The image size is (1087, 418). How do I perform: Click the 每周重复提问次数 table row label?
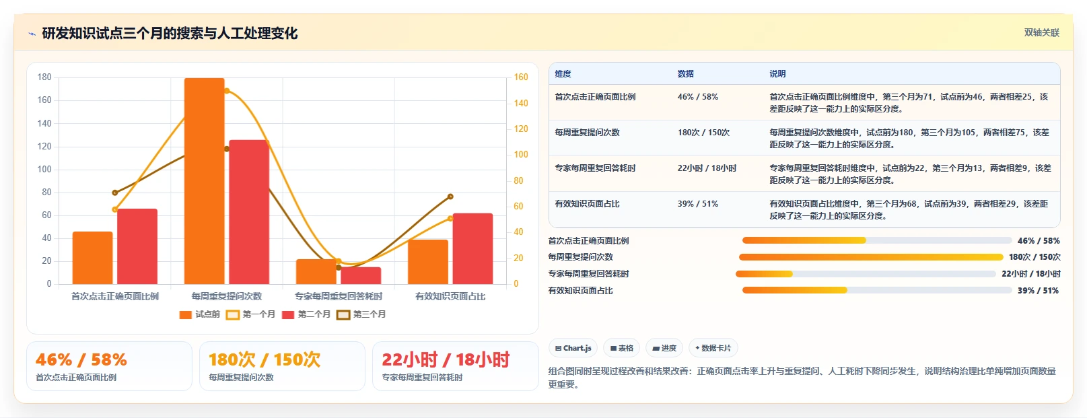[587, 133]
